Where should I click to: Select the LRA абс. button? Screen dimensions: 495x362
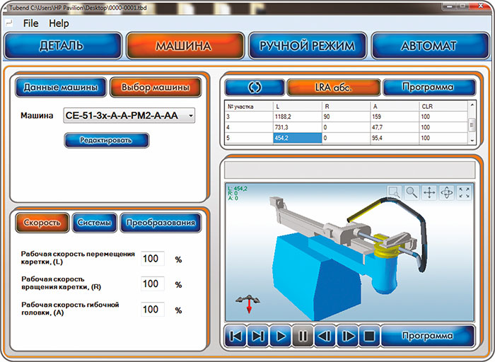point(333,87)
